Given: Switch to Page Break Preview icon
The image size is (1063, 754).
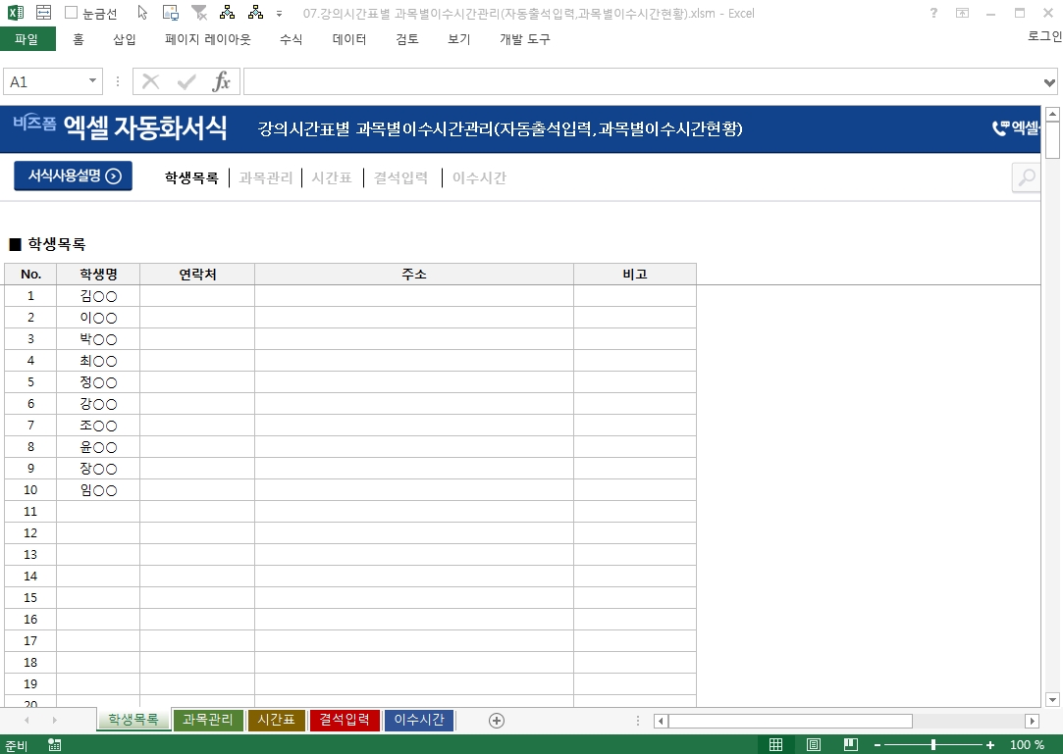Looking at the screenshot, I should tap(851, 745).
